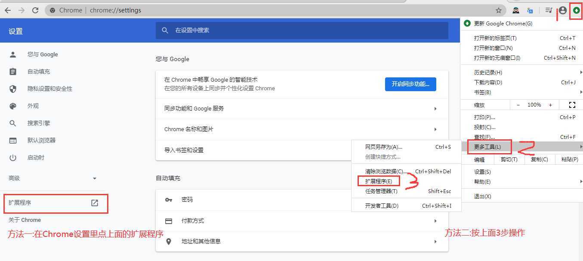583x261 pixels.
Task: Click the 在设置中搜索 search field
Action: coord(302,31)
